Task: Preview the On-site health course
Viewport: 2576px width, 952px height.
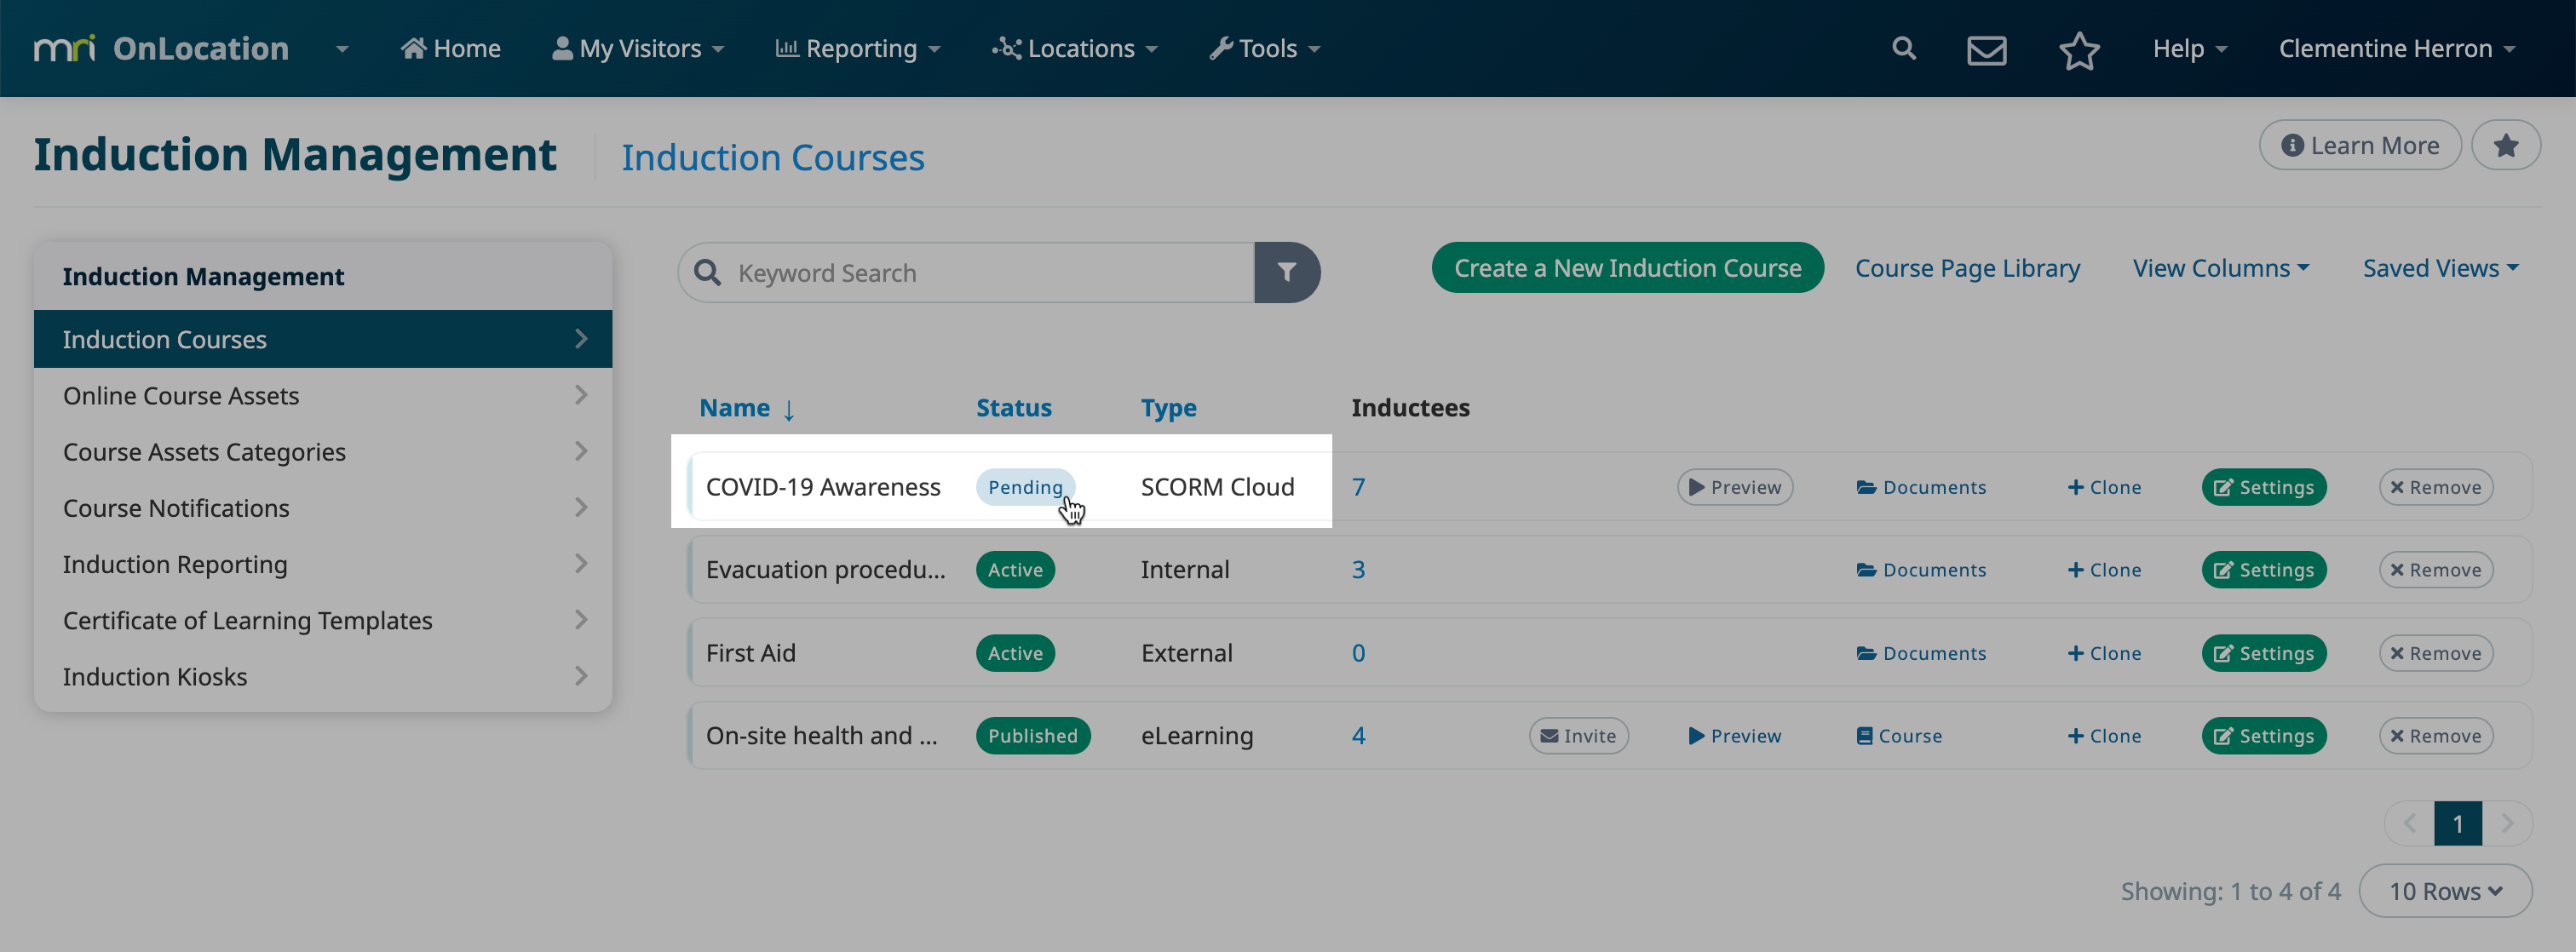Action: point(1735,736)
